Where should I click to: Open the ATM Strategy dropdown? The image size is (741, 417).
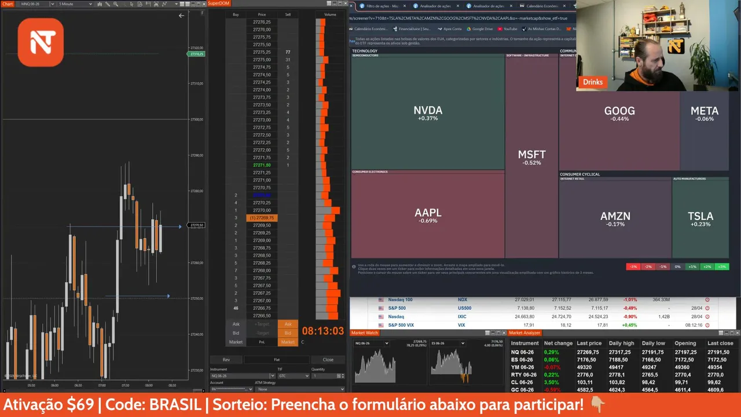pos(300,389)
